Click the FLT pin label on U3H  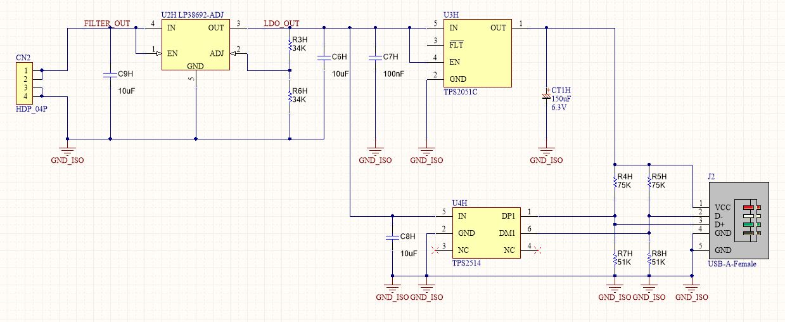[456, 45]
